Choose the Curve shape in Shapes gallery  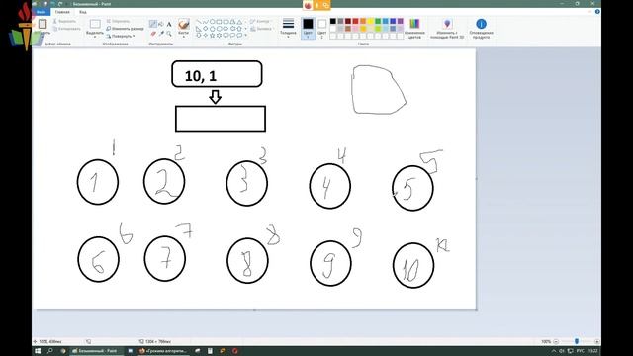coord(205,22)
